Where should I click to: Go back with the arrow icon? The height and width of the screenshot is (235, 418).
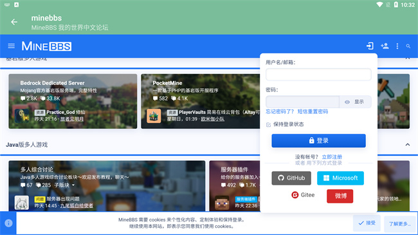pyautogui.click(x=14, y=22)
